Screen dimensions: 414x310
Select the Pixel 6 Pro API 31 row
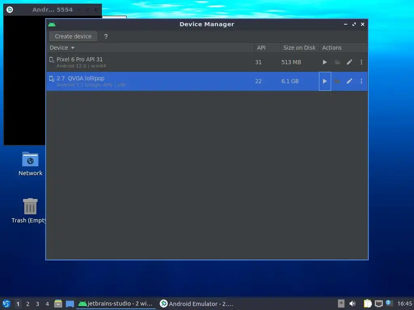click(x=207, y=62)
